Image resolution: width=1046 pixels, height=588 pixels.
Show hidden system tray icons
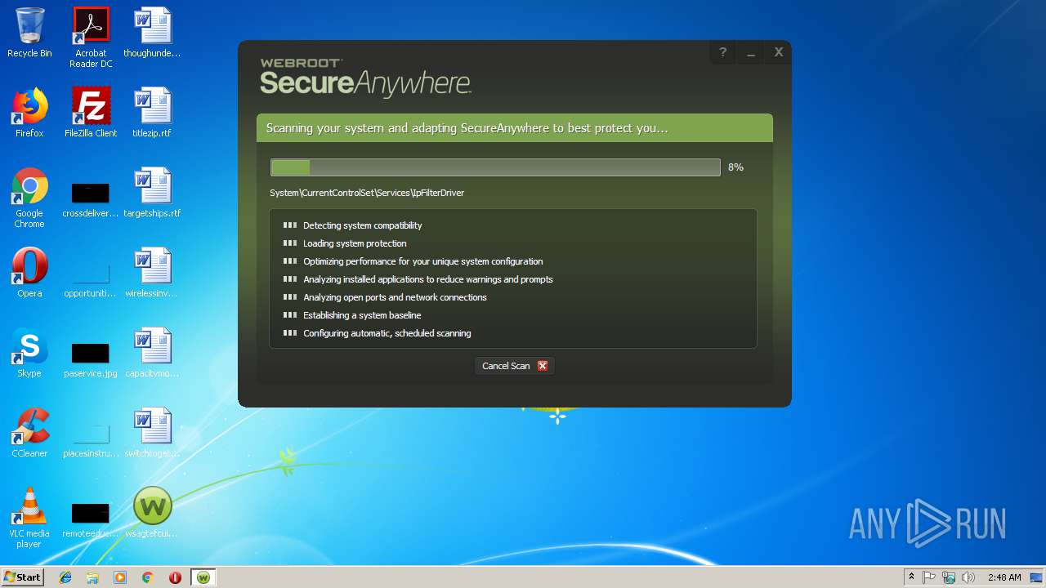click(911, 577)
